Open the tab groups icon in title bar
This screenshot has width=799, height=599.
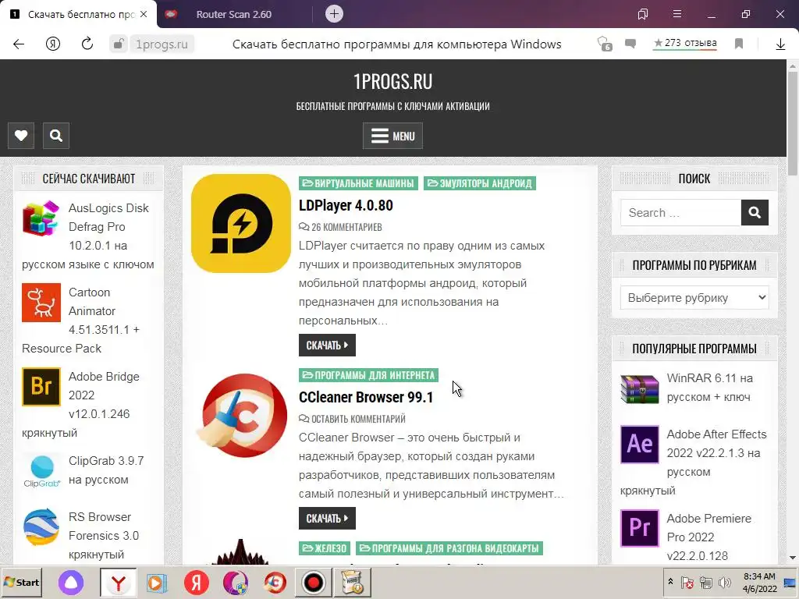tap(643, 14)
